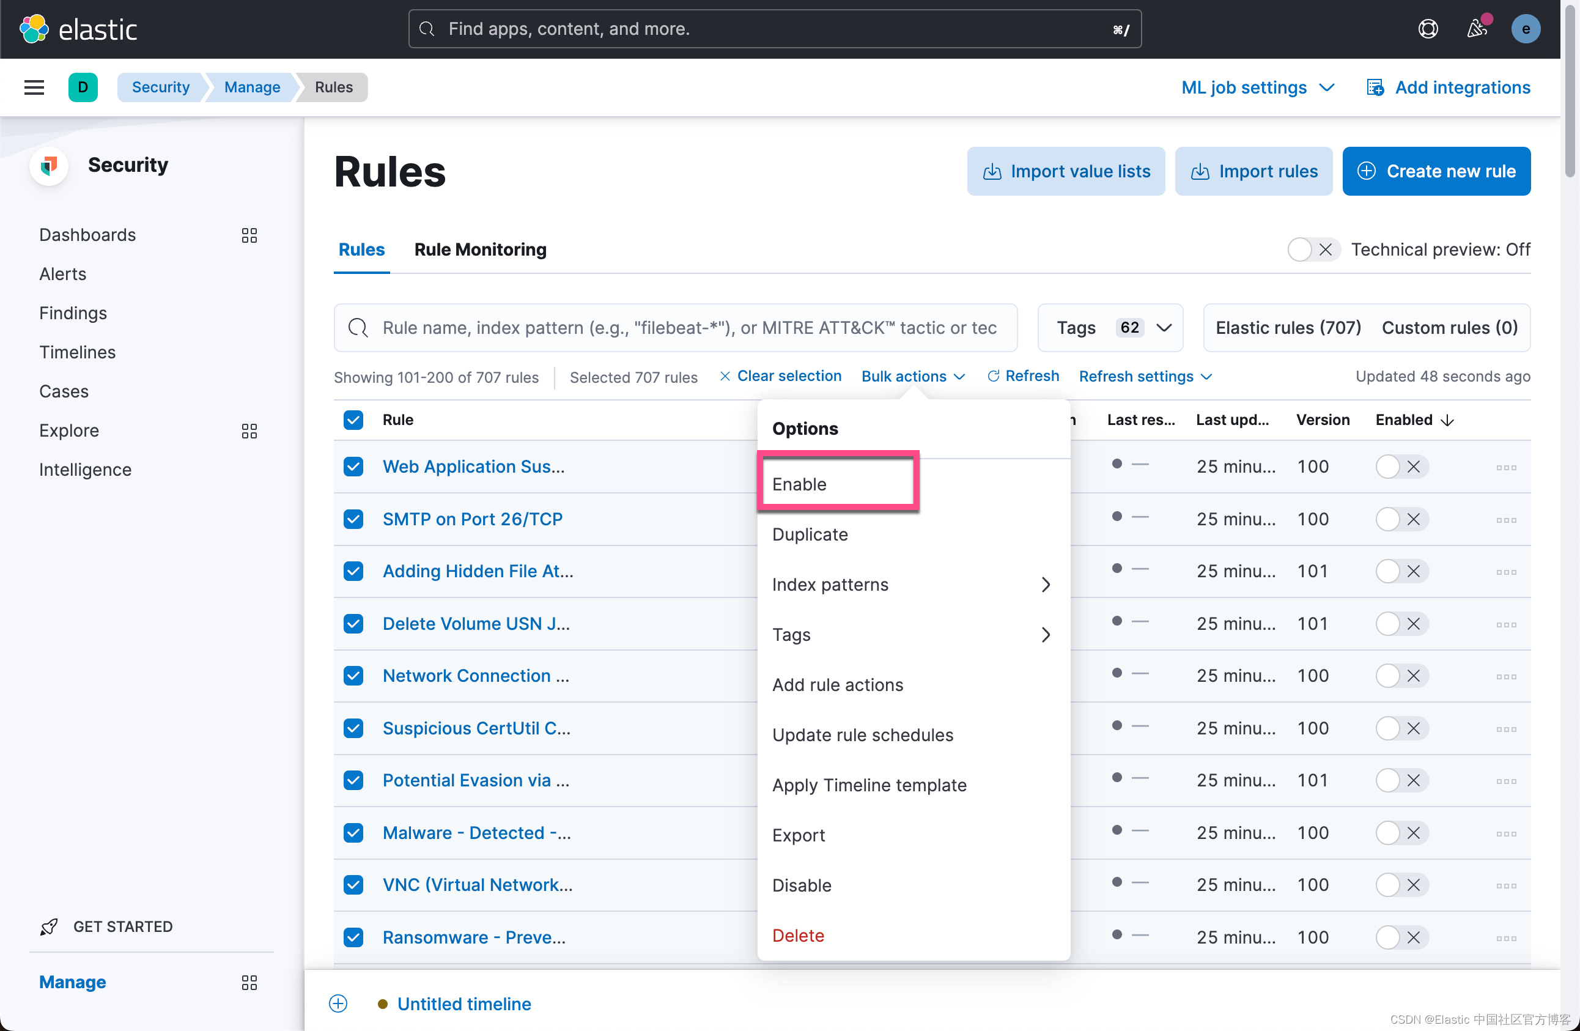The image size is (1580, 1031).
Task: Open the newsfeed notifications icon
Action: point(1477,29)
